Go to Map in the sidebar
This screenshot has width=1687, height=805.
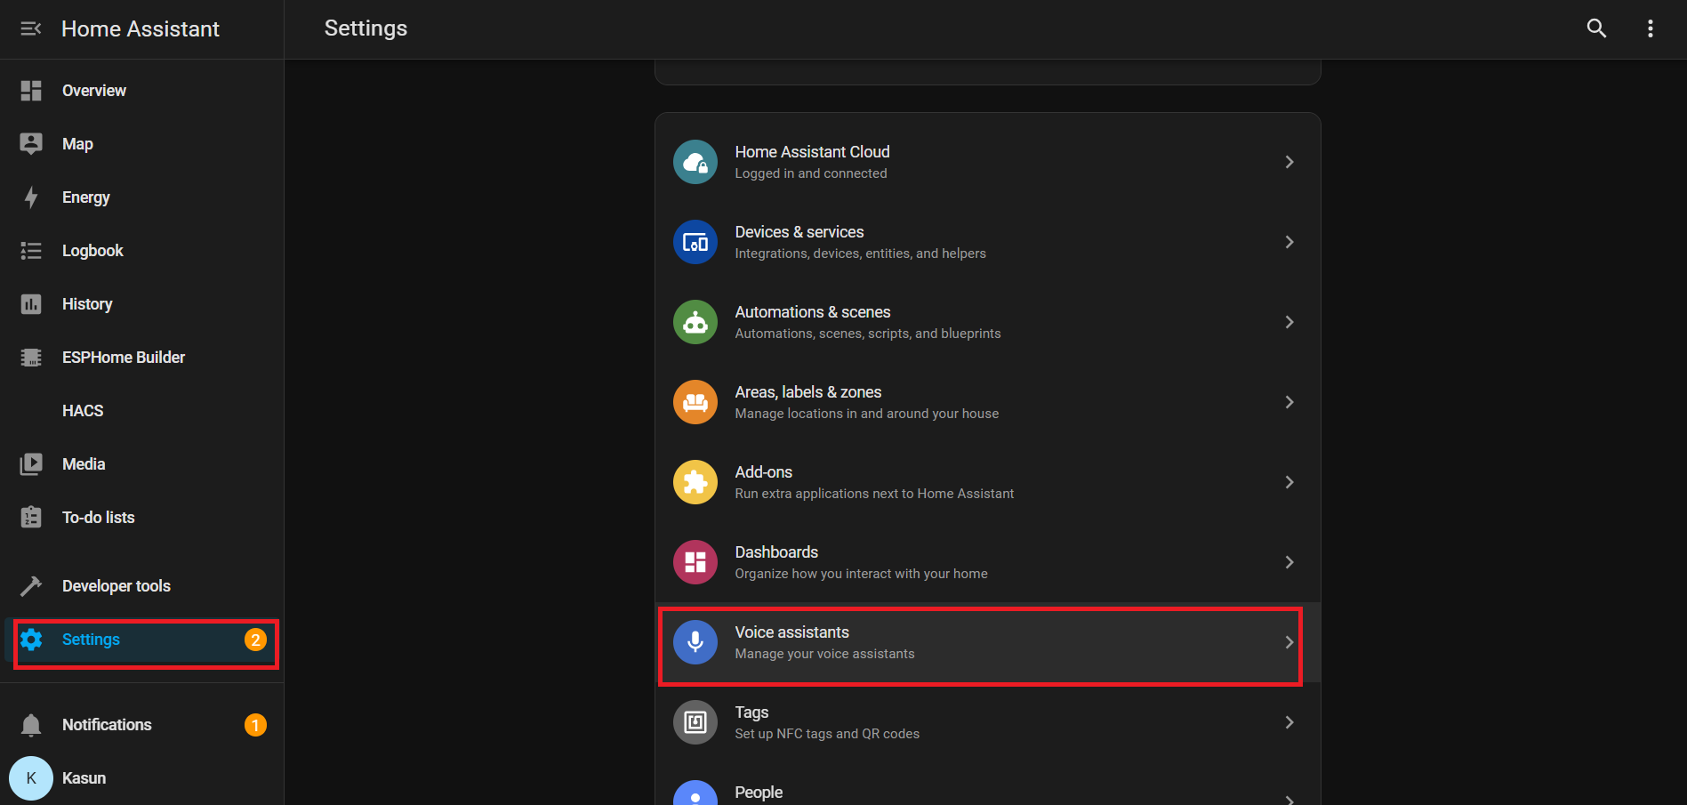point(142,144)
